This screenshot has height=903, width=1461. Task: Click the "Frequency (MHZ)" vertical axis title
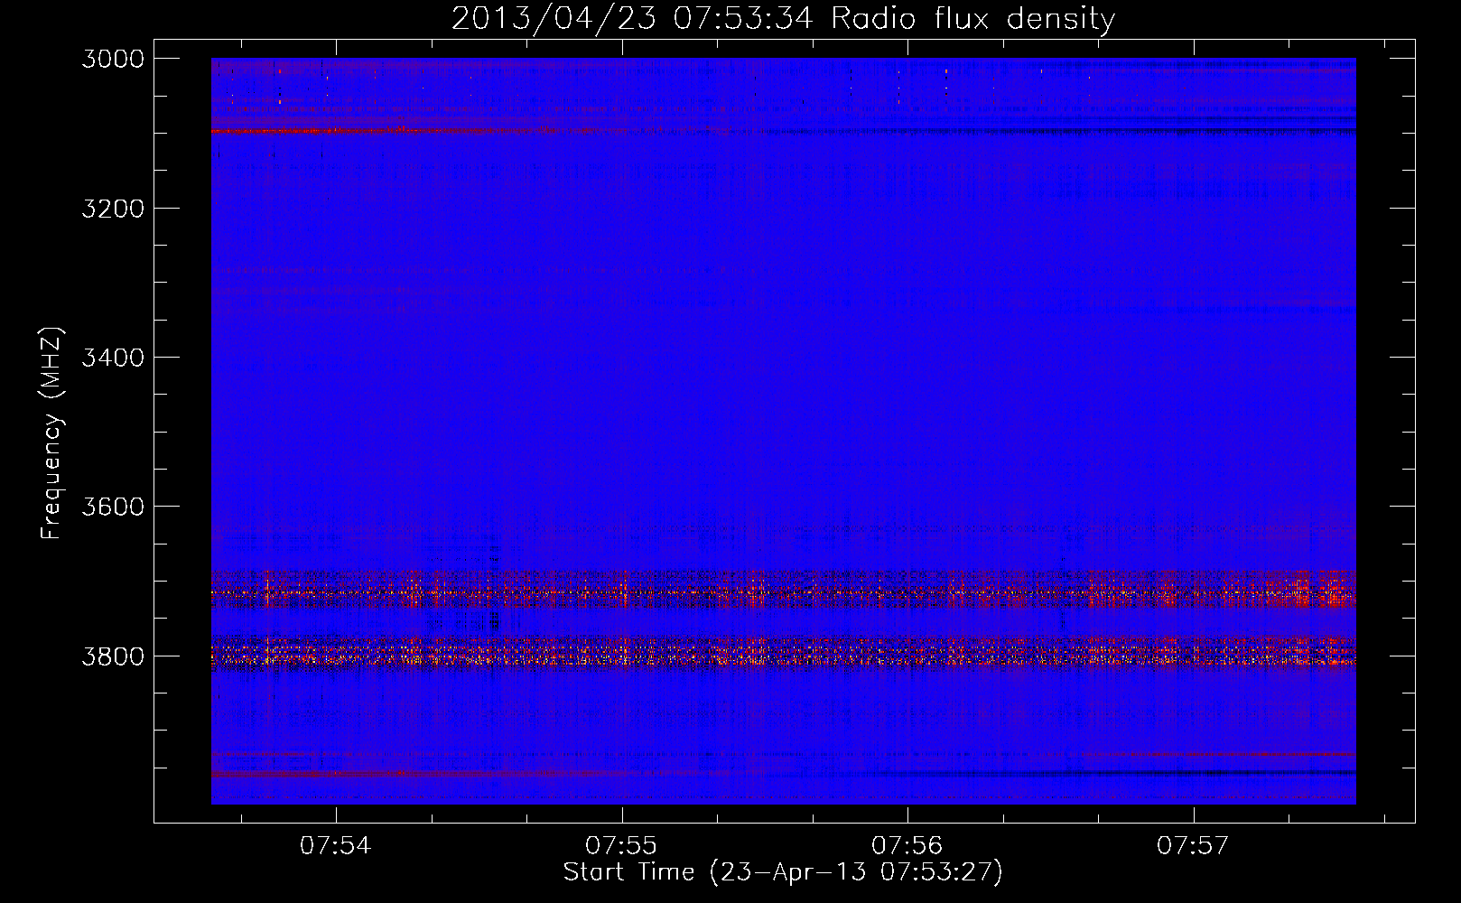[52, 433]
